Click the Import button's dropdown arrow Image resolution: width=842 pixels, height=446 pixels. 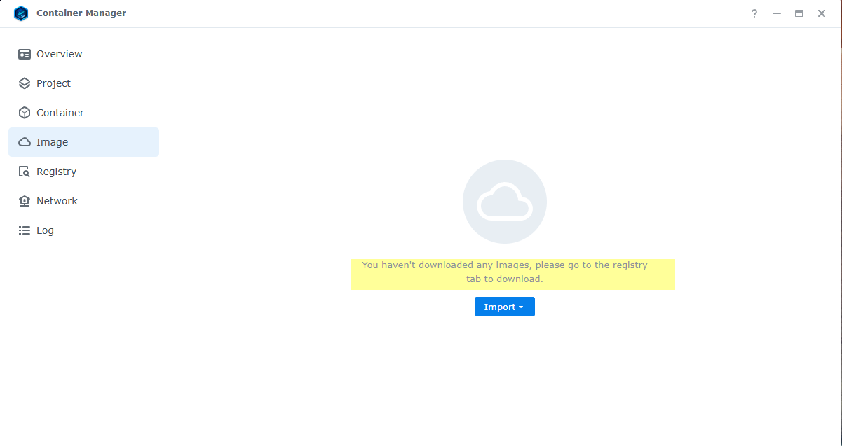[x=523, y=307]
